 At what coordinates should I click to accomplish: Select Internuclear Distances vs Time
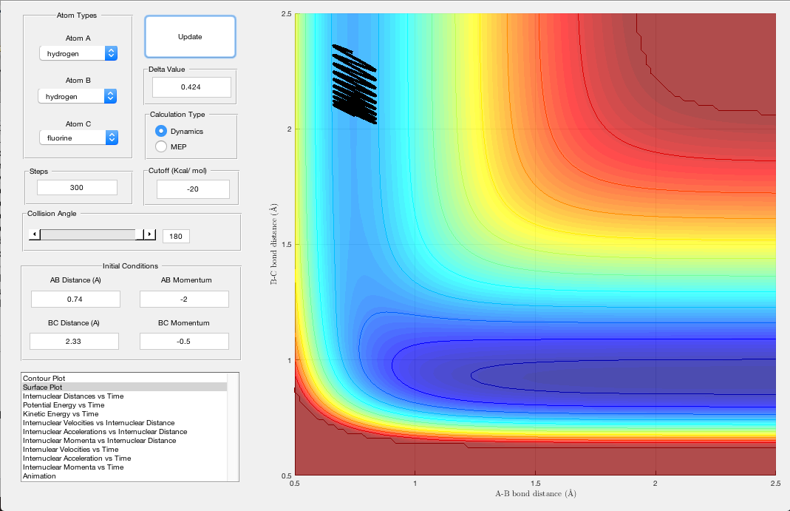(x=73, y=396)
